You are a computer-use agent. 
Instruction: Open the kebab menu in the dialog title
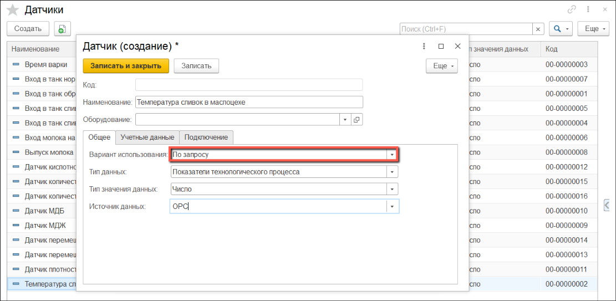click(424, 47)
